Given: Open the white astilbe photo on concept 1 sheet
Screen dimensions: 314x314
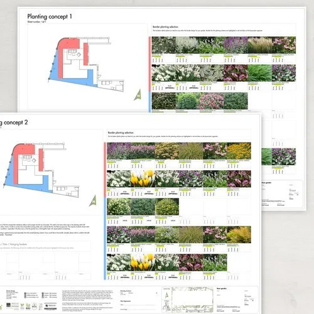Looking at the screenshot, I should tap(188, 45).
